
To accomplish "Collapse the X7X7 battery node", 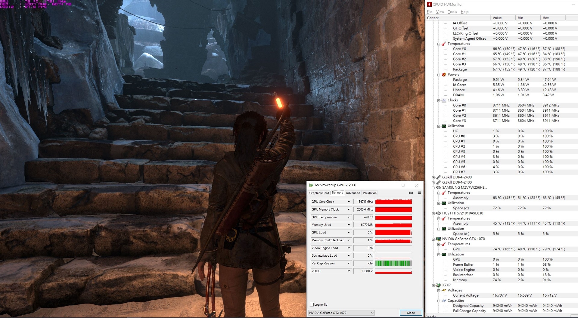I will point(433,286).
